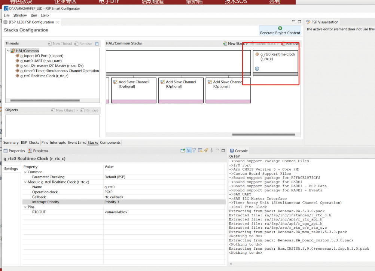Screen dimensions: 375x271
Task: Collapse the Pins property group
Action: pyautogui.click(x=25, y=207)
